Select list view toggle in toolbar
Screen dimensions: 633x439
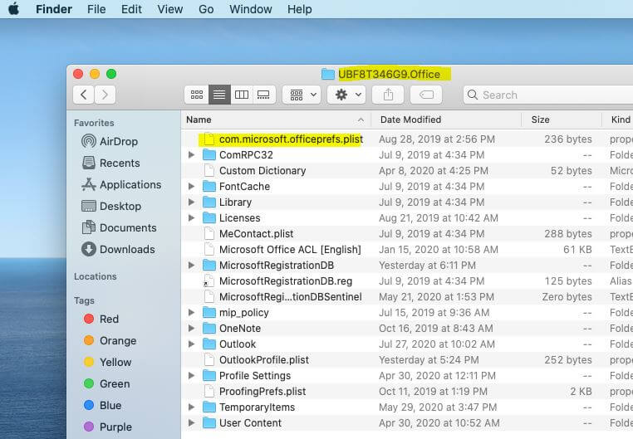point(219,95)
